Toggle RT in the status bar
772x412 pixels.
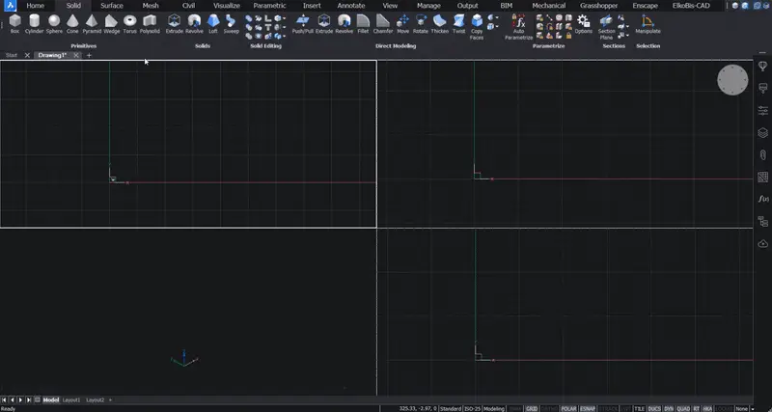[697, 408]
